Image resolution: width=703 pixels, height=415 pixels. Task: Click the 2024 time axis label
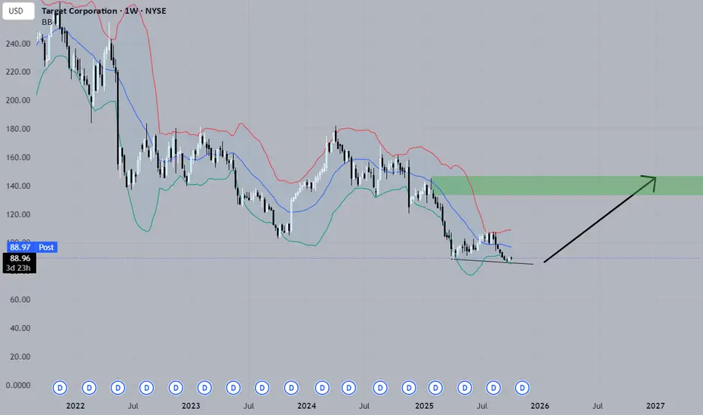pos(307,406)
